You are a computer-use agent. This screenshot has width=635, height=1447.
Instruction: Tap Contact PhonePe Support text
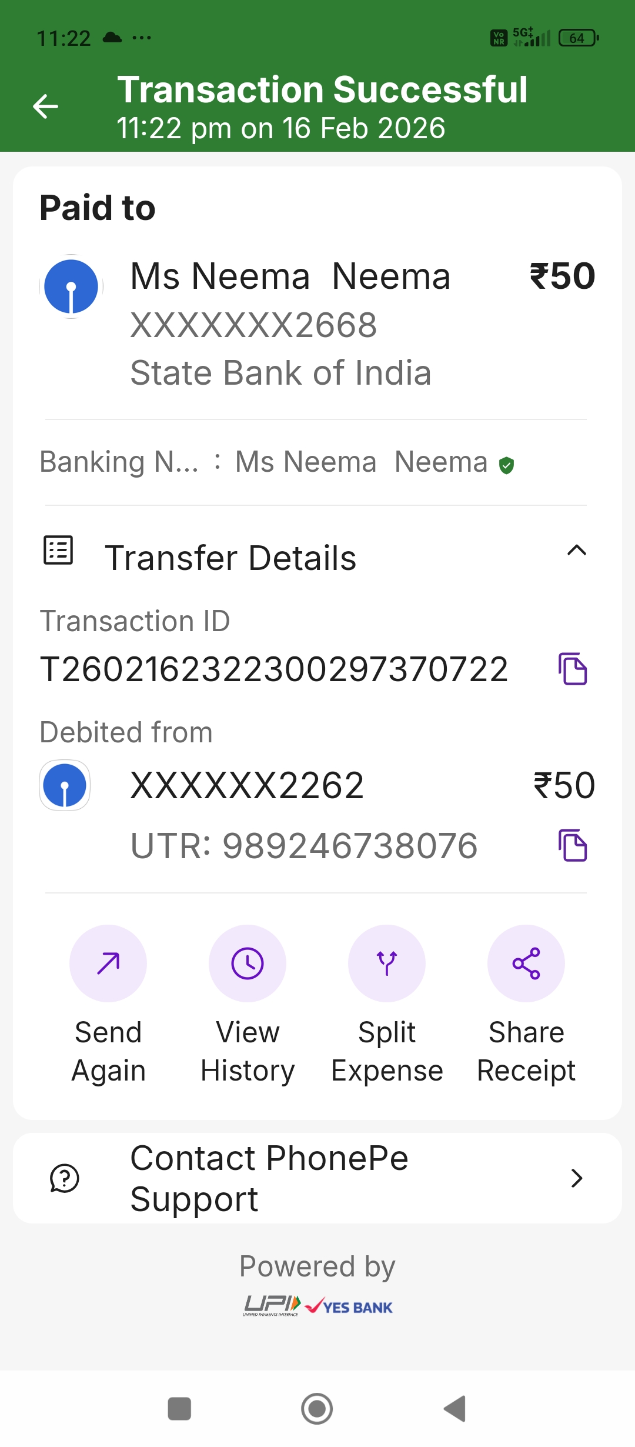pyautogui.click(x=269, y=1178)
